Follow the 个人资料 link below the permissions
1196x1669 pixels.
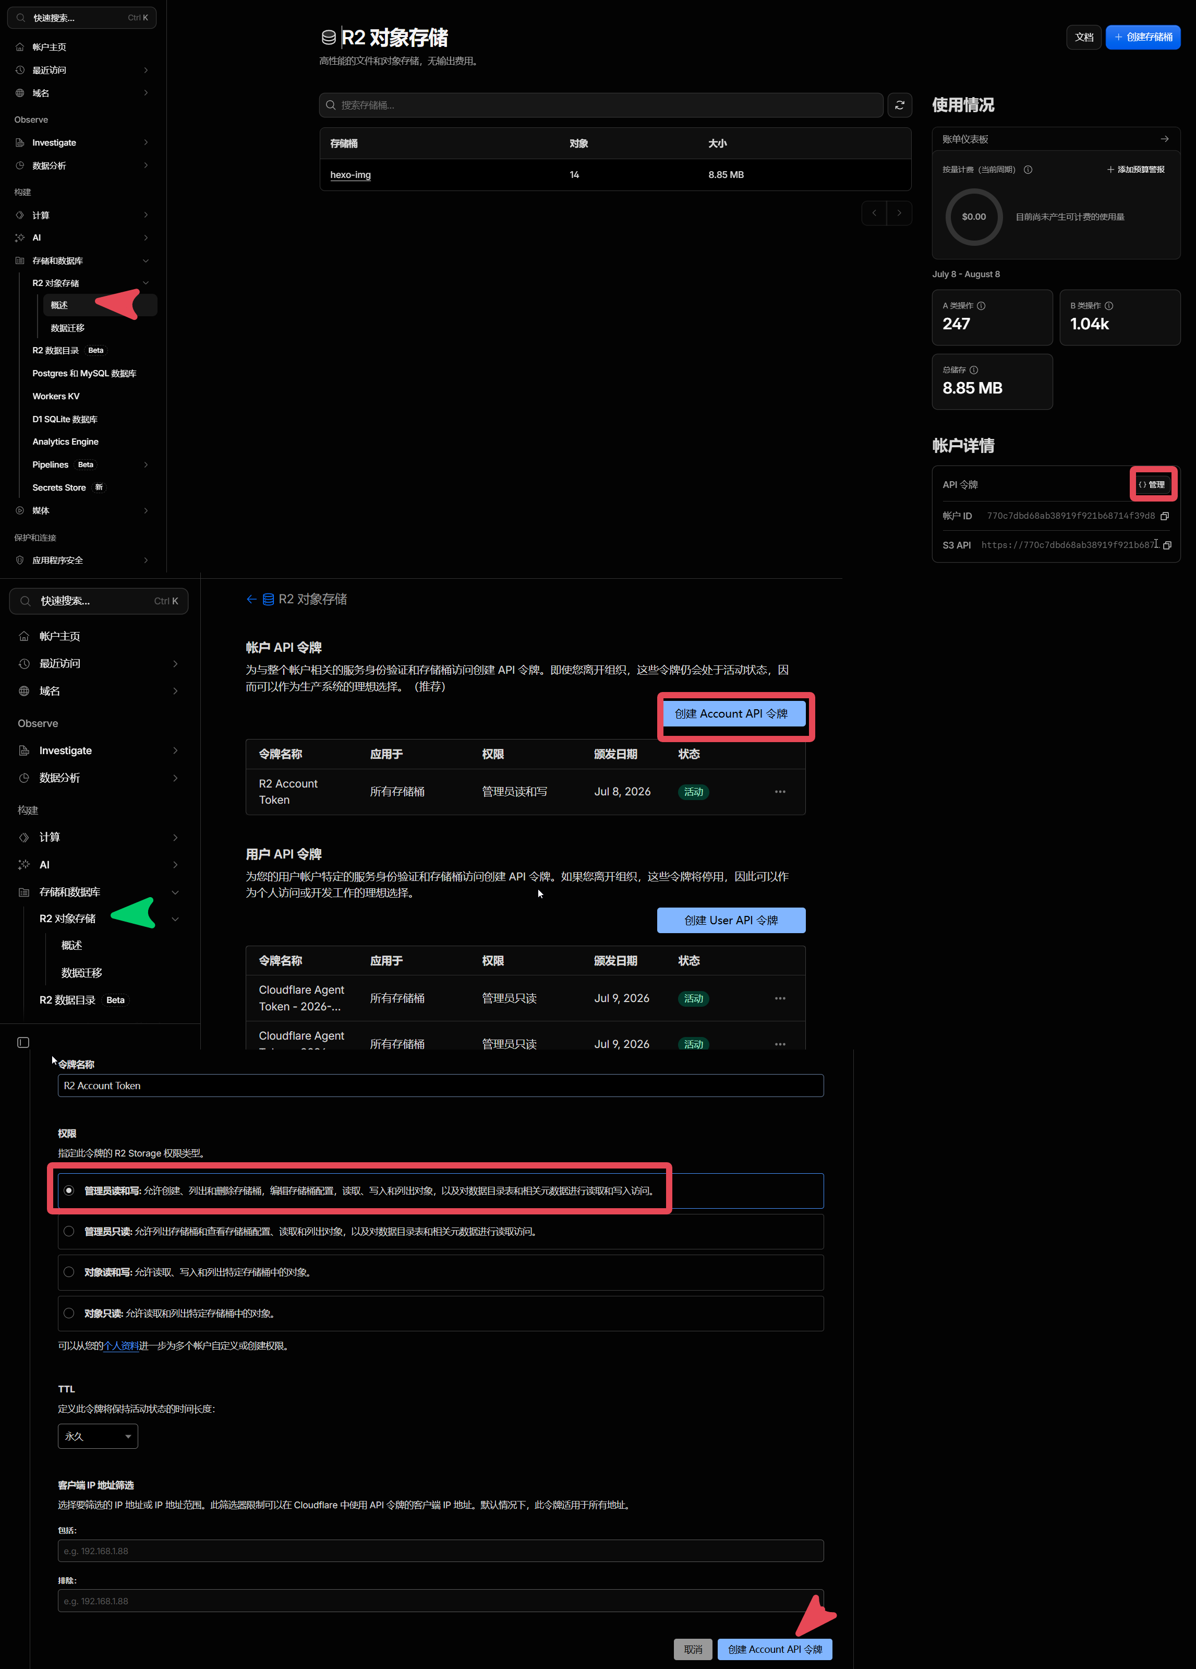click(122, 1346)
